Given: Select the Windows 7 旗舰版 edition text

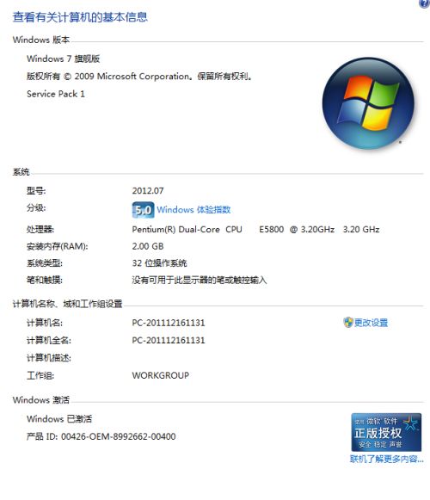Looking at the screenshot, I should [x=63, y=59].
